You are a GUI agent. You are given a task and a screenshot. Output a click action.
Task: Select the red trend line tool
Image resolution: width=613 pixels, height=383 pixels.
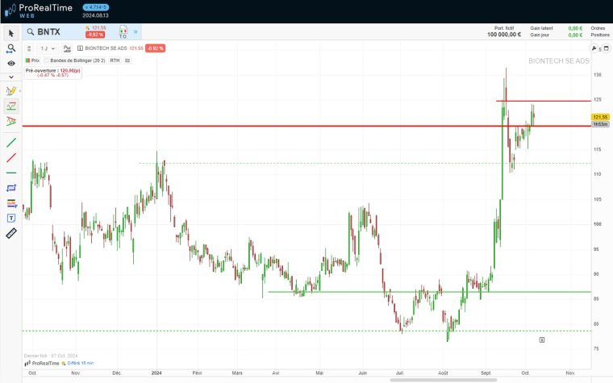pos(11,158)
